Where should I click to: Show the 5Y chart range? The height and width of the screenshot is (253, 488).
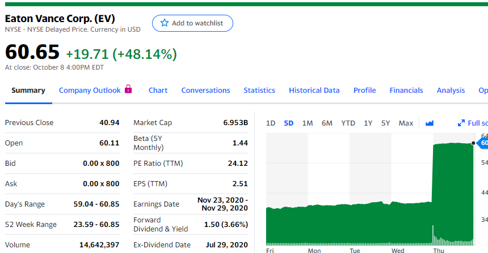pyautogui.click(x=386, y=123)
